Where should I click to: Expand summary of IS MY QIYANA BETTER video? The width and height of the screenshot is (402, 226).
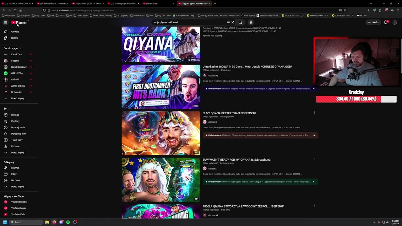pyautogui.click(x=314, y=135)
